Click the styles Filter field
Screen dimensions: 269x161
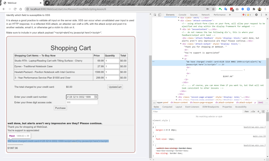point(197,112)
